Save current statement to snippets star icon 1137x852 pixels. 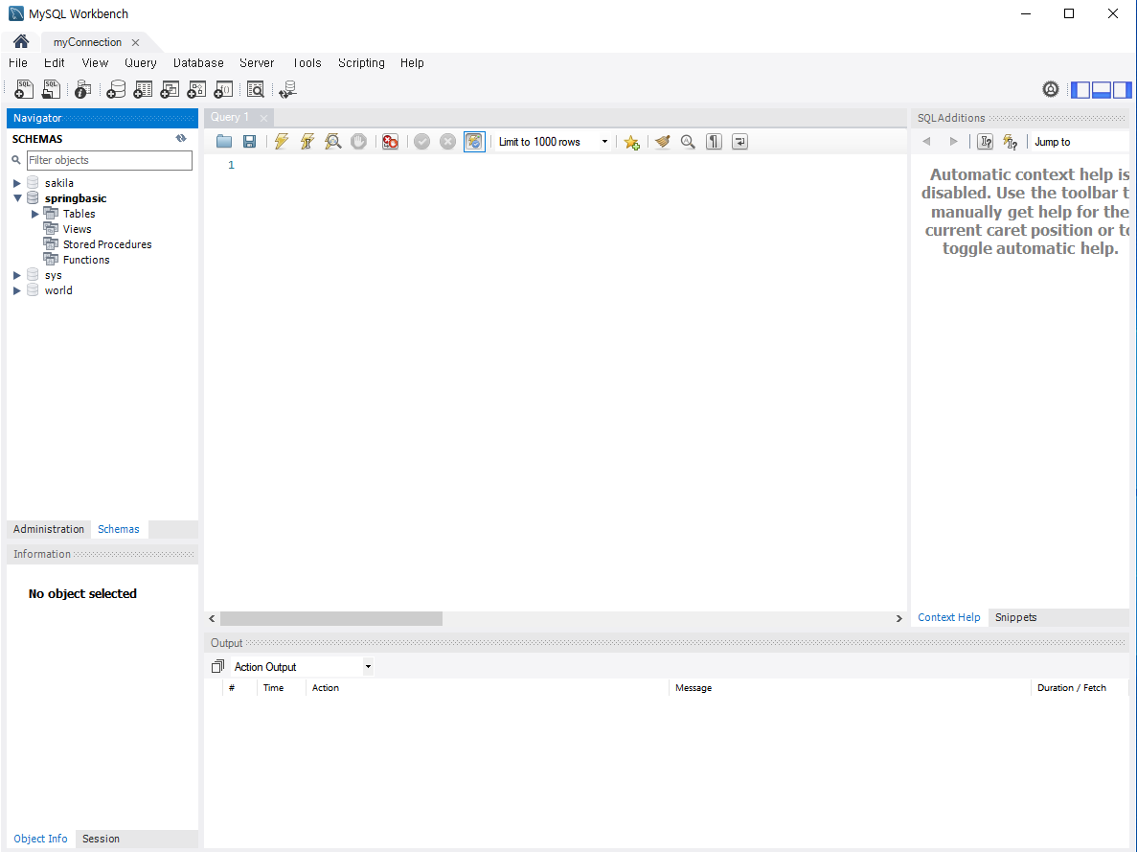point(631,142)
